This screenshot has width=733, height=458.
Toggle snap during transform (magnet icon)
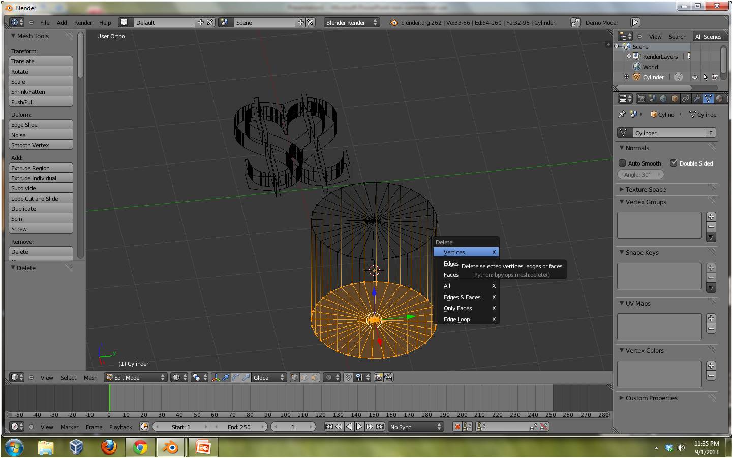point(348,377)
